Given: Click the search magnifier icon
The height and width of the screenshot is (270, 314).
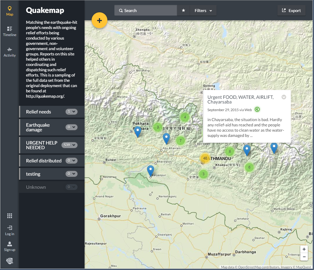Looking at the screenshot, I should (121, 11).
